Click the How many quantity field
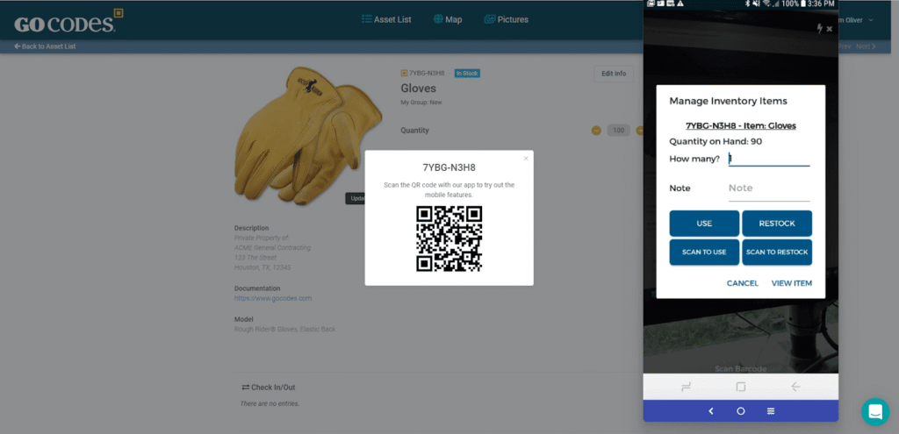899x434 pixels. tap(769, 159)
